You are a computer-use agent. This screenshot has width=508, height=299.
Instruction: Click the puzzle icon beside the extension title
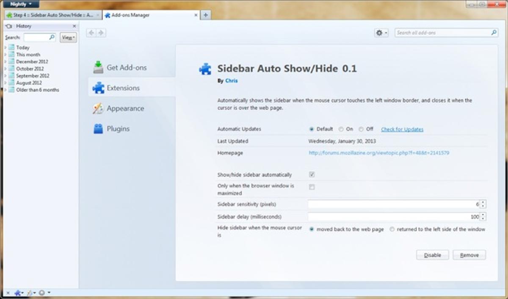pyautogui.click(x=205, y=69)
